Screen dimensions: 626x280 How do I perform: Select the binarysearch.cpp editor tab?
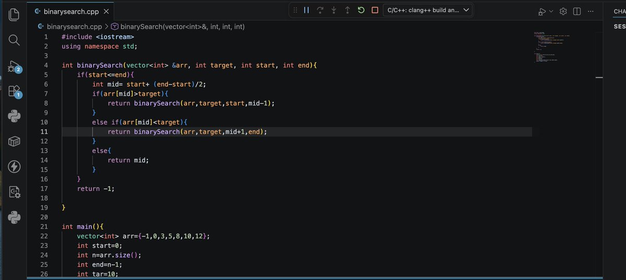click(71, 11)
